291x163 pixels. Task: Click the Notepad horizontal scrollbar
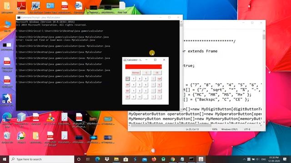(x=195, y=125)
